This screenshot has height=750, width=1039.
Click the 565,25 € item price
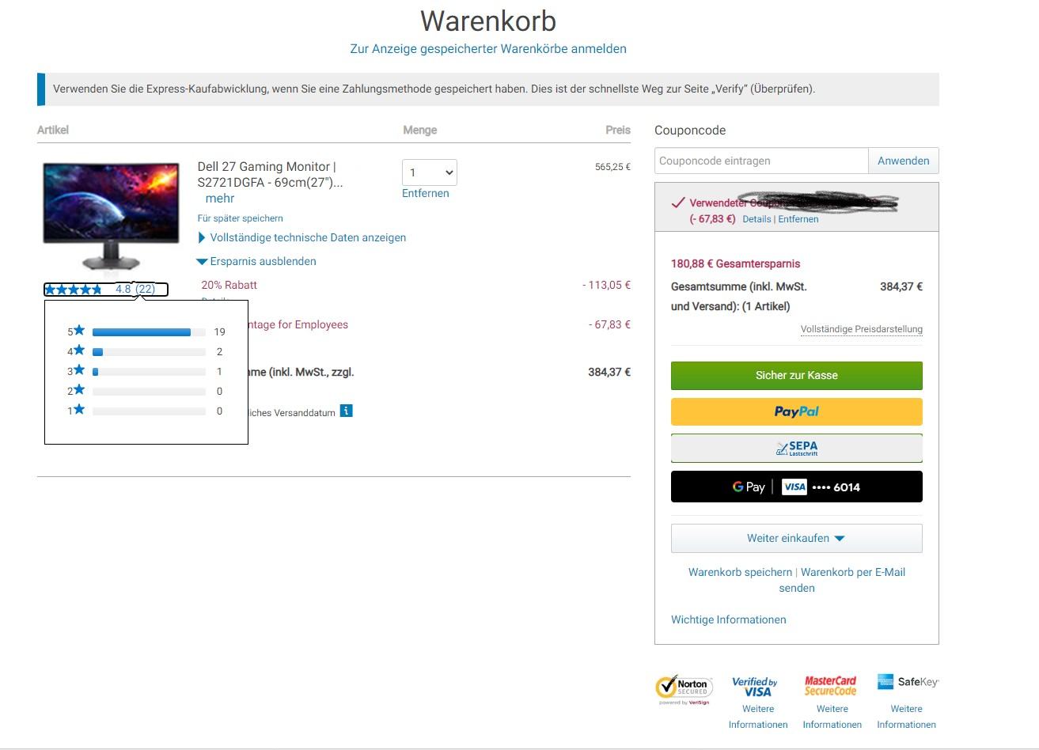pyautogui.click(x=612, y=167)
